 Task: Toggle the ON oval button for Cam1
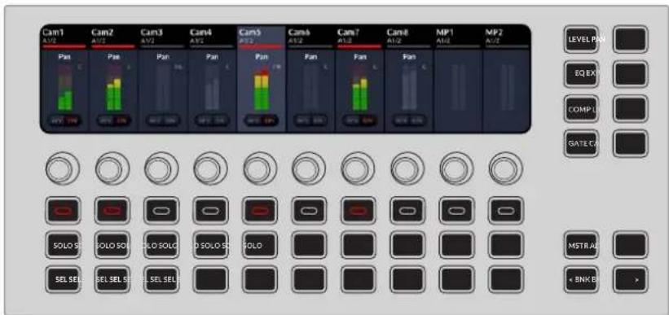pyautogui.click(x=63, y=211)
